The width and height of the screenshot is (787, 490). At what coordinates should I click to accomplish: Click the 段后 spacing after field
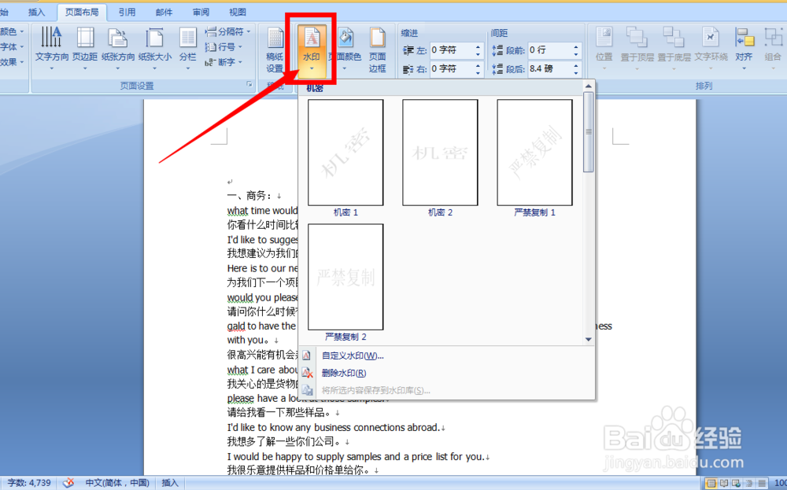click(x=549, y=68)
